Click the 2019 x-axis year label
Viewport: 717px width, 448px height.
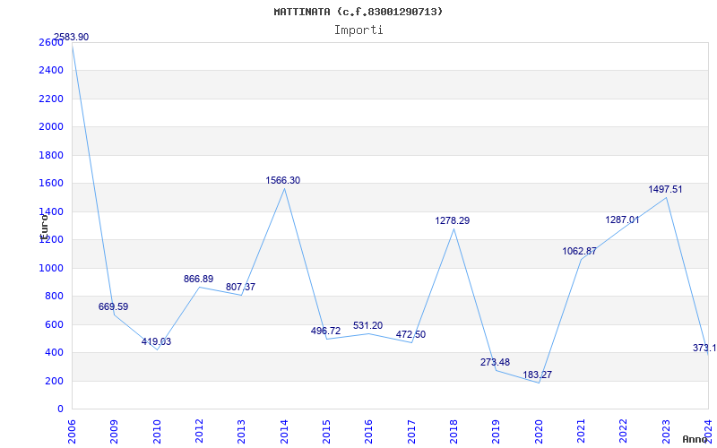pyautogui.click(x=497, y=432)
